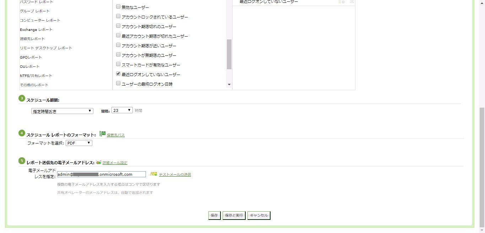485x233 pixels.
Task: Check アカウントロックされているユーザー checkbox
Action: (x=118, y=16)
